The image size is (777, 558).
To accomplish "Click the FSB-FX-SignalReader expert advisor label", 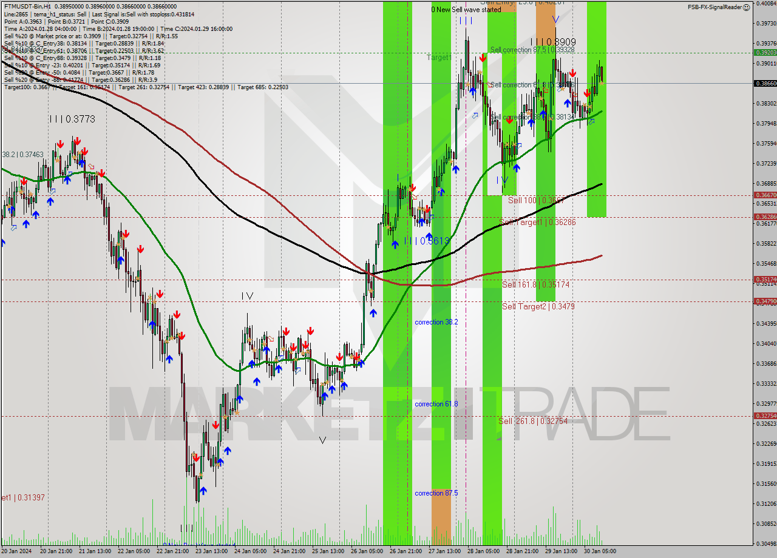I will coord(714,7).
